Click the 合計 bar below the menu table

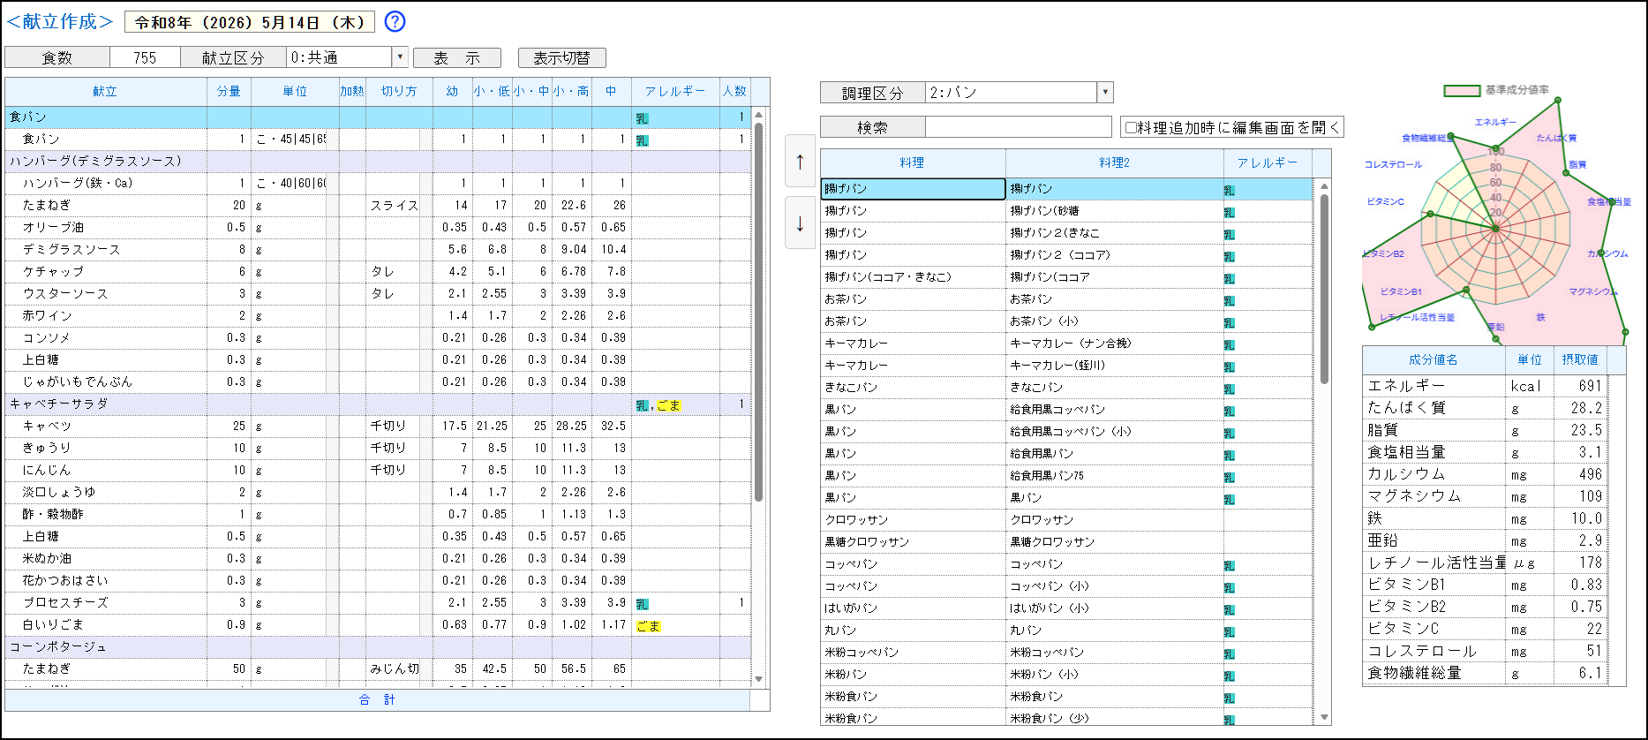(x=377, y=699)
